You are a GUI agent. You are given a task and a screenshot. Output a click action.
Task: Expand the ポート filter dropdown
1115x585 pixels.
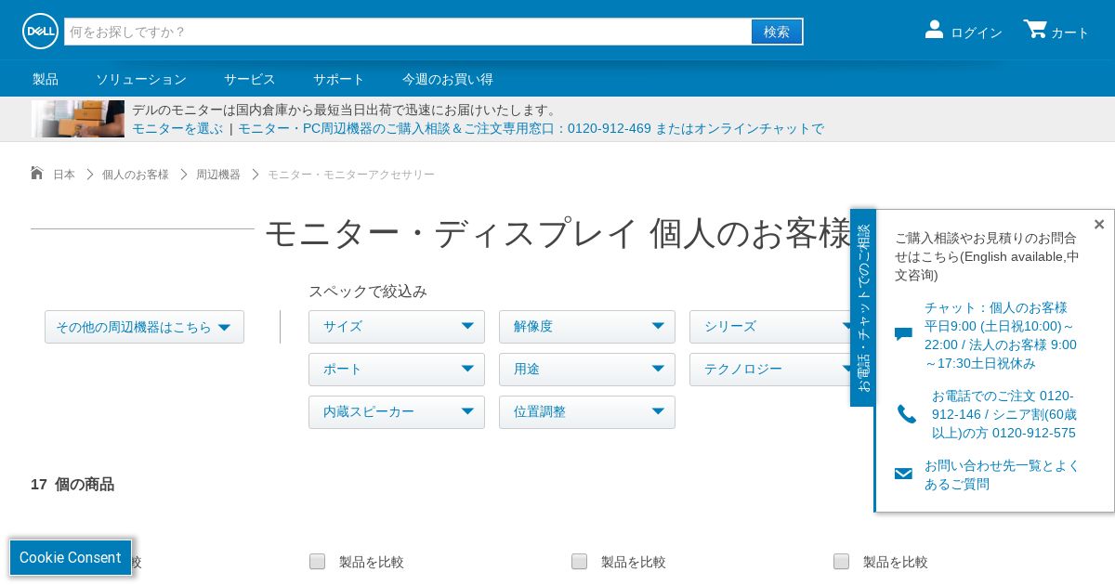[x=397, y=370]
